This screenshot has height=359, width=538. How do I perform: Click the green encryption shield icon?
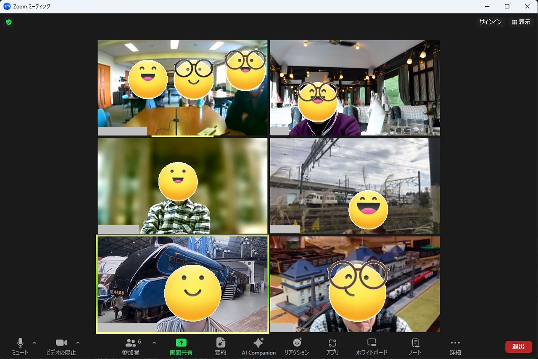pyautogui.click(x=9, y=22)
